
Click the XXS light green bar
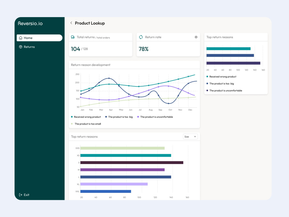coord(122,148)
